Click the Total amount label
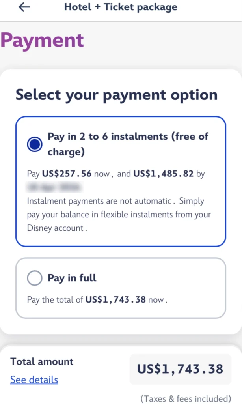Screen dimensions: 242x404 [x=42, y=361]
